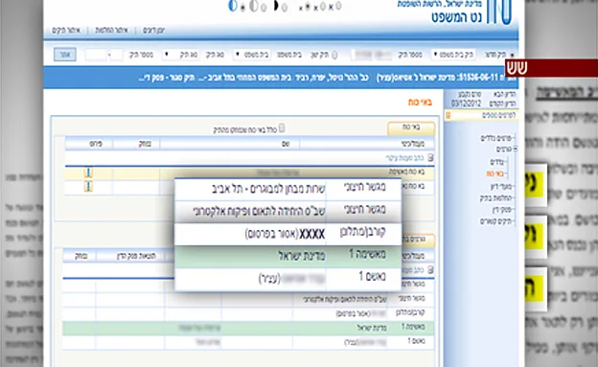Select the grey contrast scheme radio button
Screen dimensions: 598x367
pyautogui.click(x=264, y=8)
